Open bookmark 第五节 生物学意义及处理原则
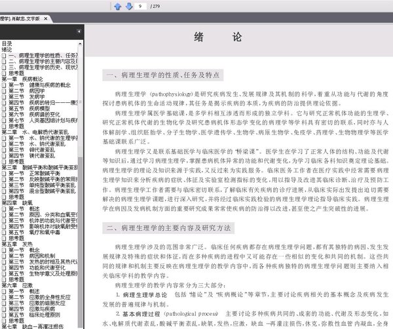Screen dimensions: 393x329 (43, 273)
